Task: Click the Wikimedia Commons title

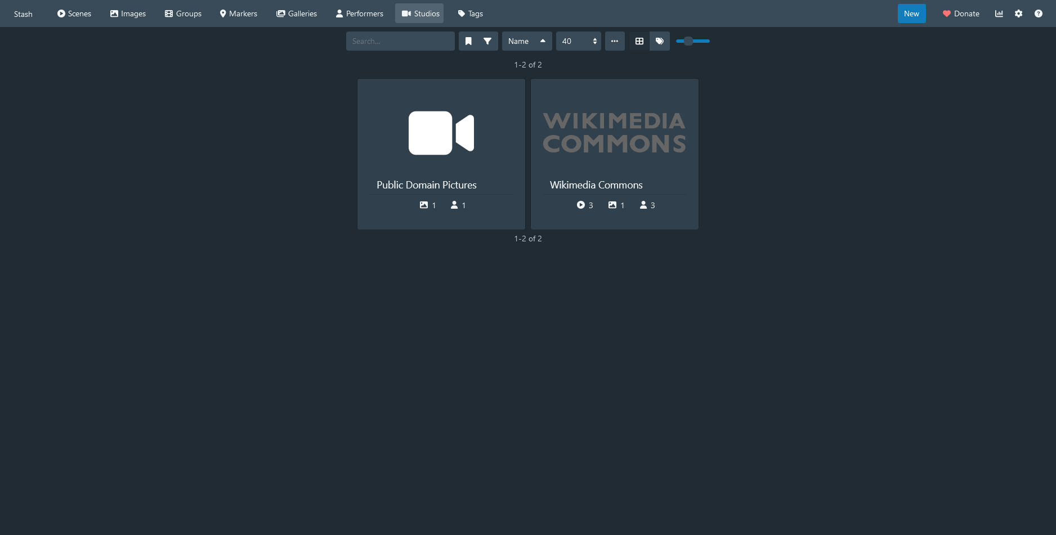Action: pyautogui.click(x=596, y=185)
